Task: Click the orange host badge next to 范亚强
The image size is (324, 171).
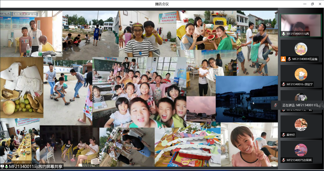Action: pos(283,59)
